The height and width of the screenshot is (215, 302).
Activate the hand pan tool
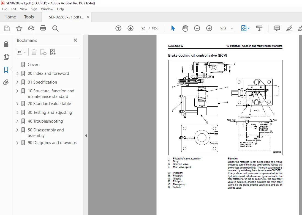[185, 29]
